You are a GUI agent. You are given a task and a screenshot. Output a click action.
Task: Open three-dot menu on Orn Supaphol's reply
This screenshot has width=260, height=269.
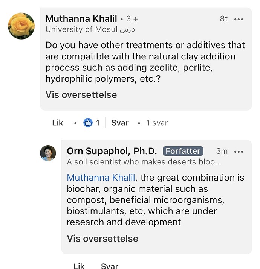pyautogui.click(x=239, y=152)
